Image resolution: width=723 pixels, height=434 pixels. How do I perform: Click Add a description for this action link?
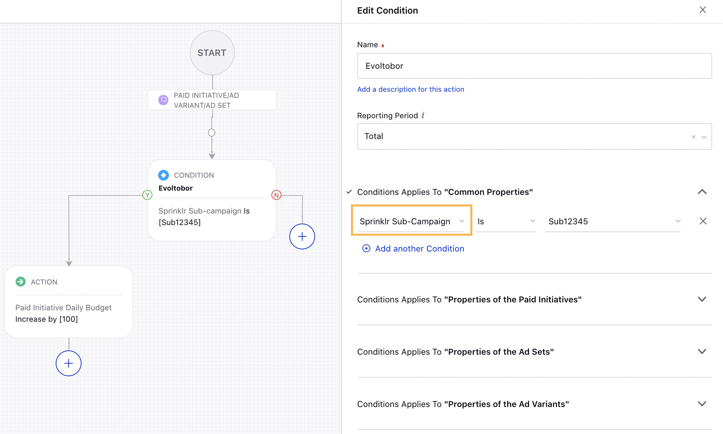tap(410, 89)
